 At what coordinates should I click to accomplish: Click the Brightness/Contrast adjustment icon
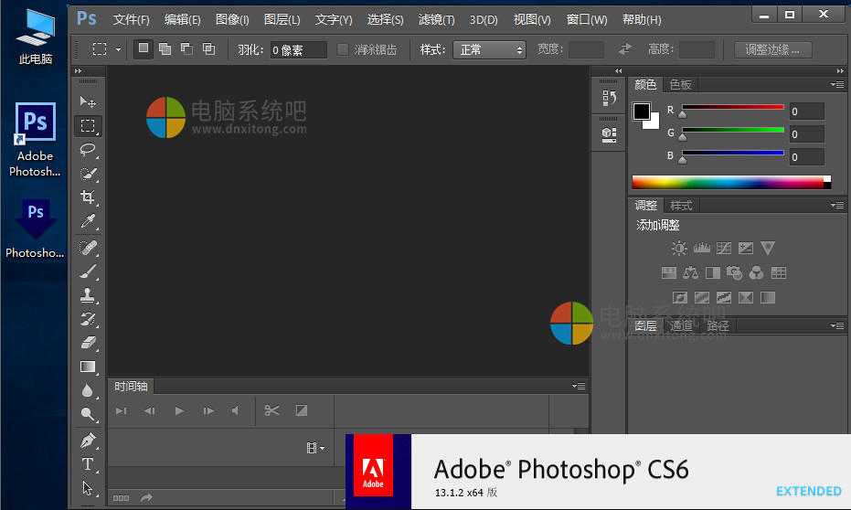(678, 248)
